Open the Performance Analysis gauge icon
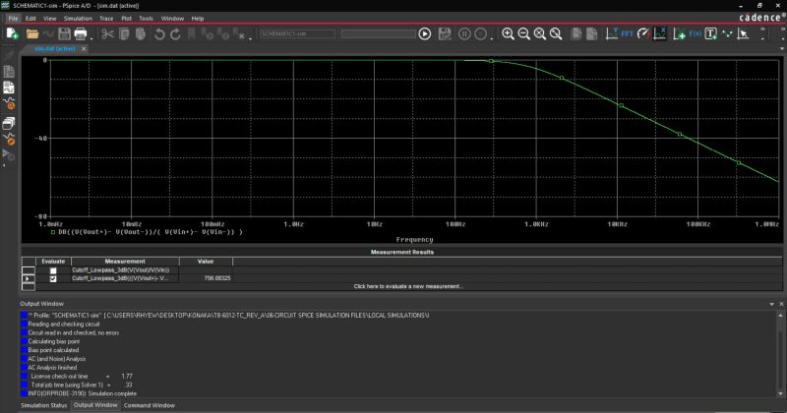 [x=643, y=34]
